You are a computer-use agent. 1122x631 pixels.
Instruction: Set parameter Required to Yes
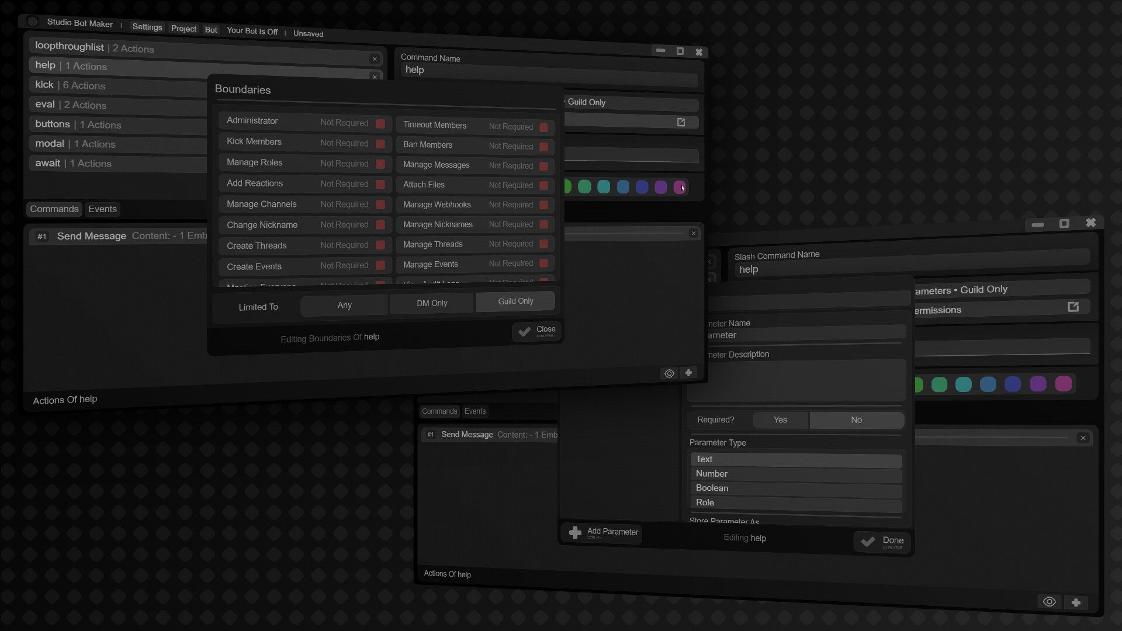[781, 420]
